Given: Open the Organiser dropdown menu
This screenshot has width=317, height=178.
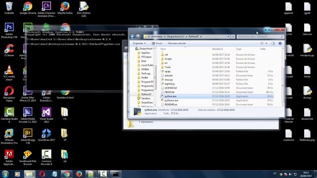Looking at the screenshot, I should [x=139, y=43].
